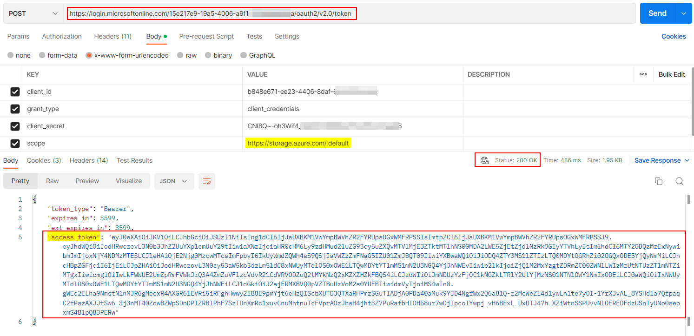Uncheck the client_id row checkbox
The height and width of the screenshot is (336, 694).
point(15,92)
